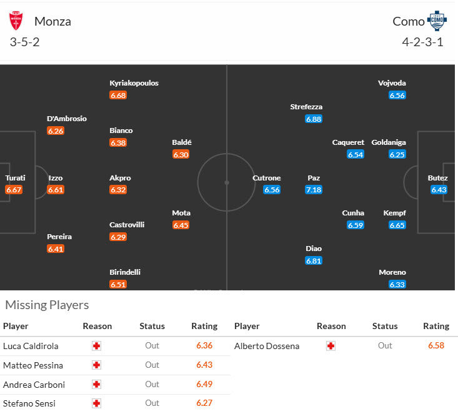Screen dimensions: 458x419
Task: Select goalkeeper Butez on the pitch
Action: point(438,178)
